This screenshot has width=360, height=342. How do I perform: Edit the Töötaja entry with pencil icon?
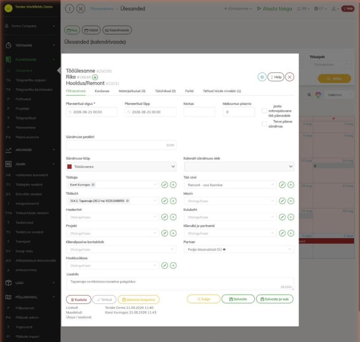tap(165, 185)
